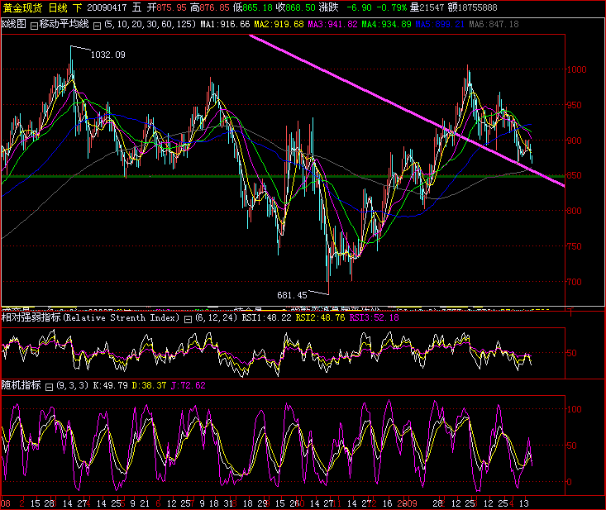The height and width of the screenshot is (510, 606).
Task: Click the 700 price axis label
Action: [x=574, y=282]
